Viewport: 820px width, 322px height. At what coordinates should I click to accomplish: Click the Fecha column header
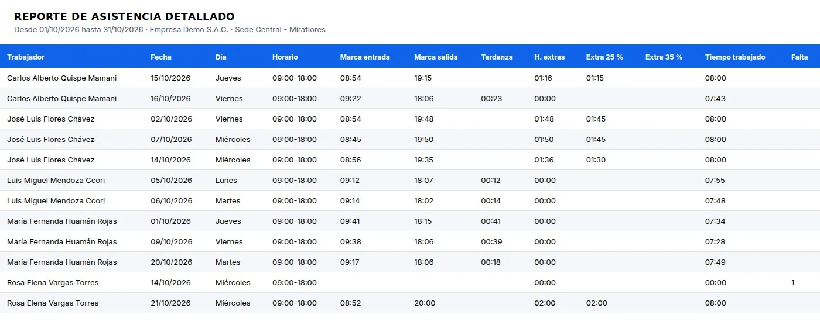pyautogui.click(x=161, y=57)
